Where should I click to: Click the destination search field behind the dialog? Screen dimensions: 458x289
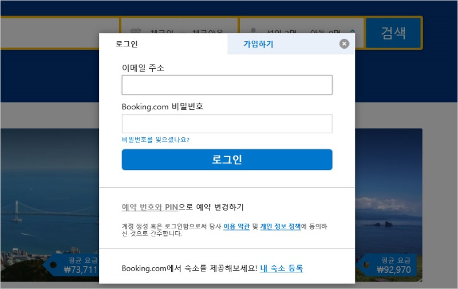pyautogui.click(x=60, y=33)
